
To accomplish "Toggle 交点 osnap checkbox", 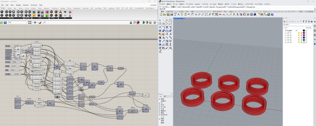I will (x=160, y=109).
